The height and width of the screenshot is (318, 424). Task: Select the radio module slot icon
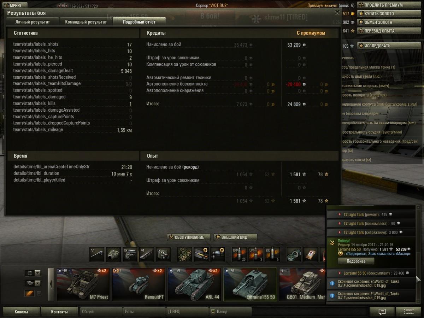163,254
